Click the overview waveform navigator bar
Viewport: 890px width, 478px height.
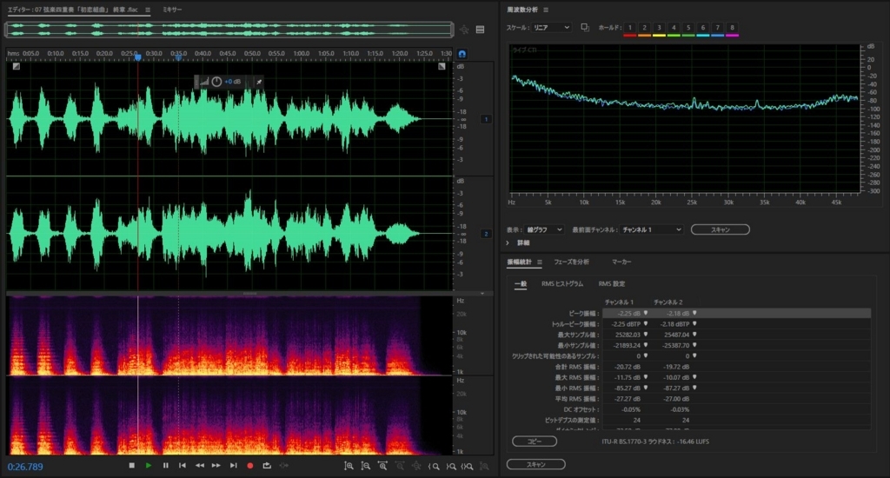pos(229,30)
